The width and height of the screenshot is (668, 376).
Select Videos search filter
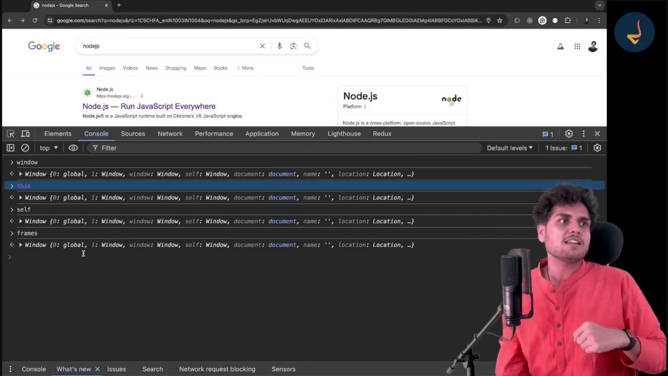[130, 68]
